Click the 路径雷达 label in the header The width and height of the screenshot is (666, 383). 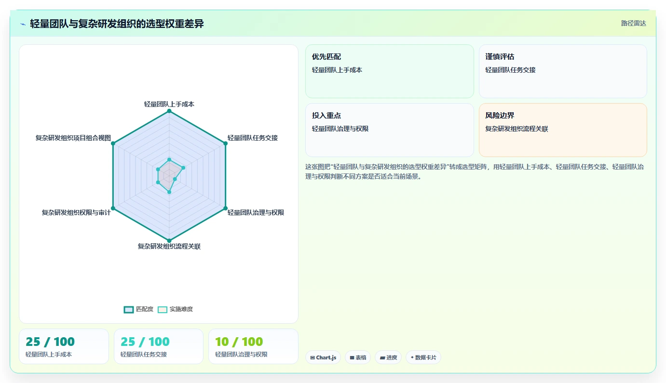[x=633, y=23]
